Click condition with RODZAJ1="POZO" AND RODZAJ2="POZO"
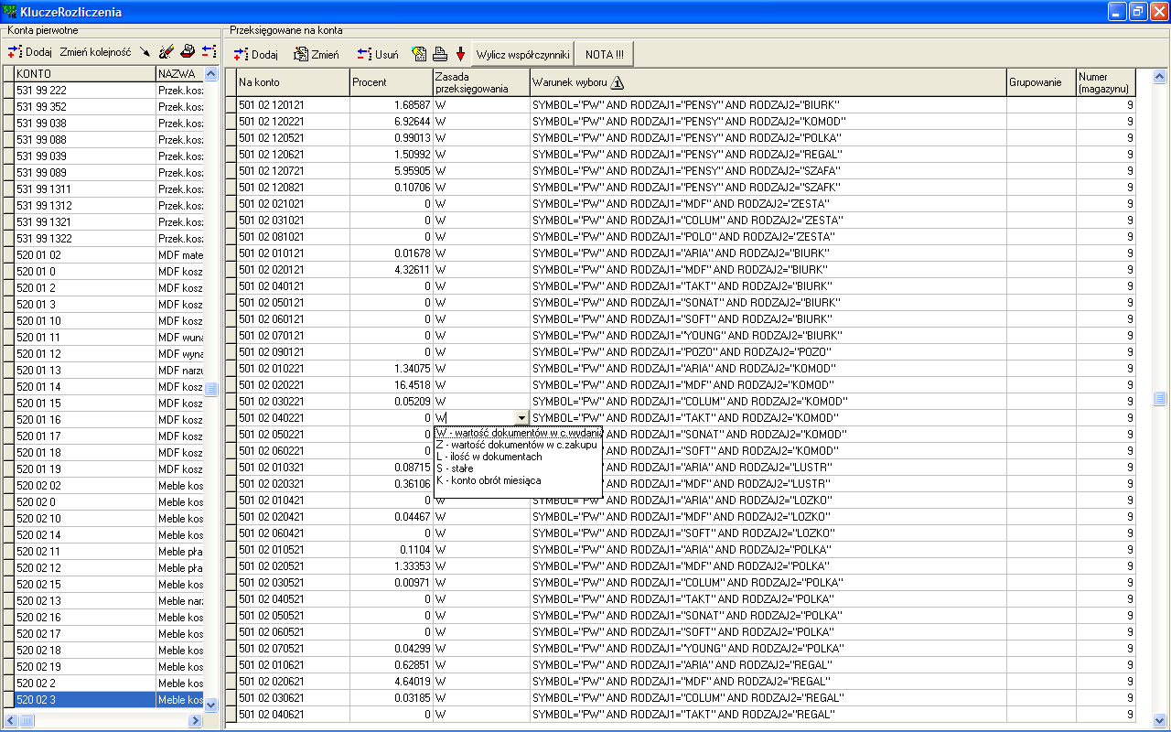Screen dimensions: 1171x732 click(768, 351)
